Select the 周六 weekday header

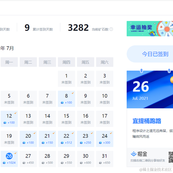105,62
